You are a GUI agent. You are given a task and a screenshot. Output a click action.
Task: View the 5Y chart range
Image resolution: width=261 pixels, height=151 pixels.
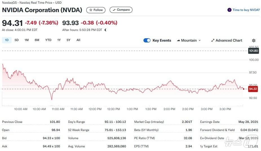point(68,40)
